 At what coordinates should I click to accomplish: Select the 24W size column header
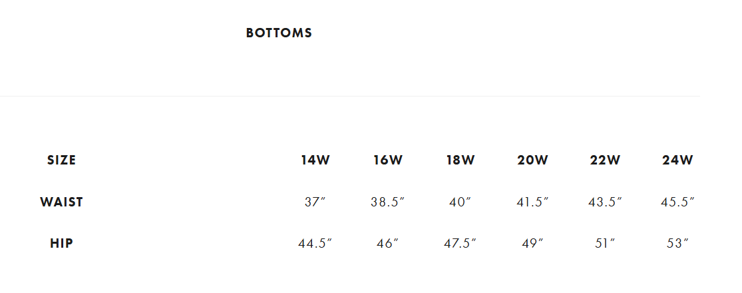[677, 160]
